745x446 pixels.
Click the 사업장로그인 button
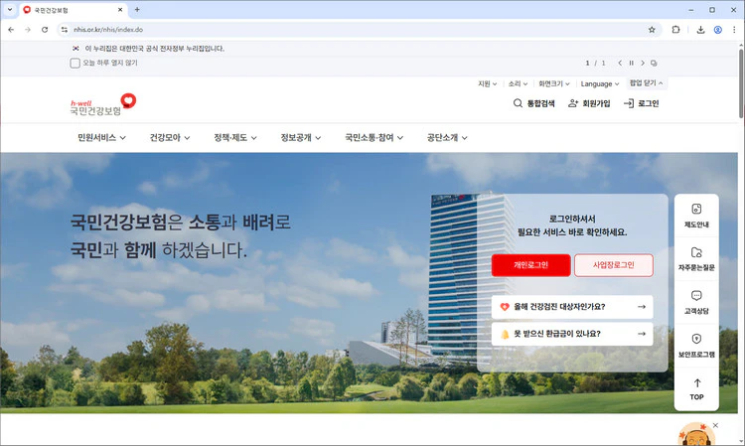pyautogui.click(x=613, y=265)
